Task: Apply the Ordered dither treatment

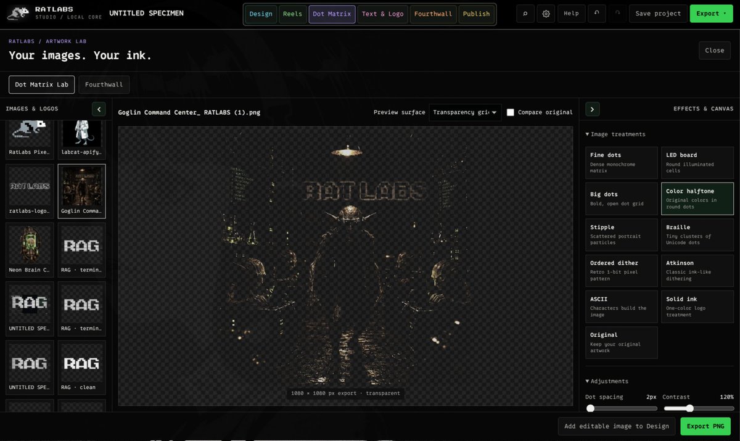Action: pos(622,271)
